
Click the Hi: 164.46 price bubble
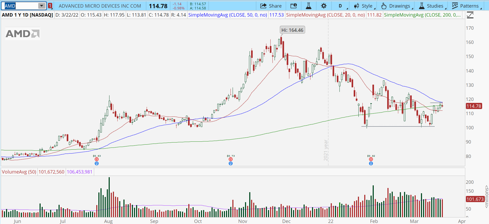(x=292, y=30)
